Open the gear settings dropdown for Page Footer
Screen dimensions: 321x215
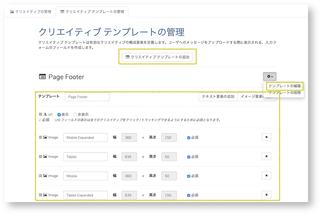coord(269,76)
